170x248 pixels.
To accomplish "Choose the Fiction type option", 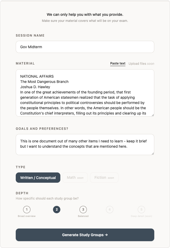I will [x=104, y=177].
